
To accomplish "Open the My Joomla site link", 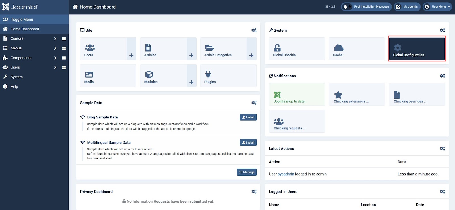I will coord(407,7).
